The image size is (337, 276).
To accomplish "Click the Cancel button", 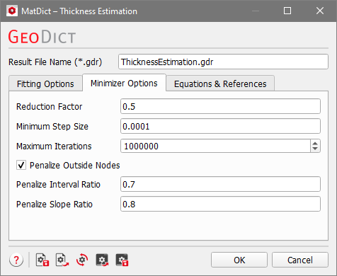I will [x=300, y=260].
